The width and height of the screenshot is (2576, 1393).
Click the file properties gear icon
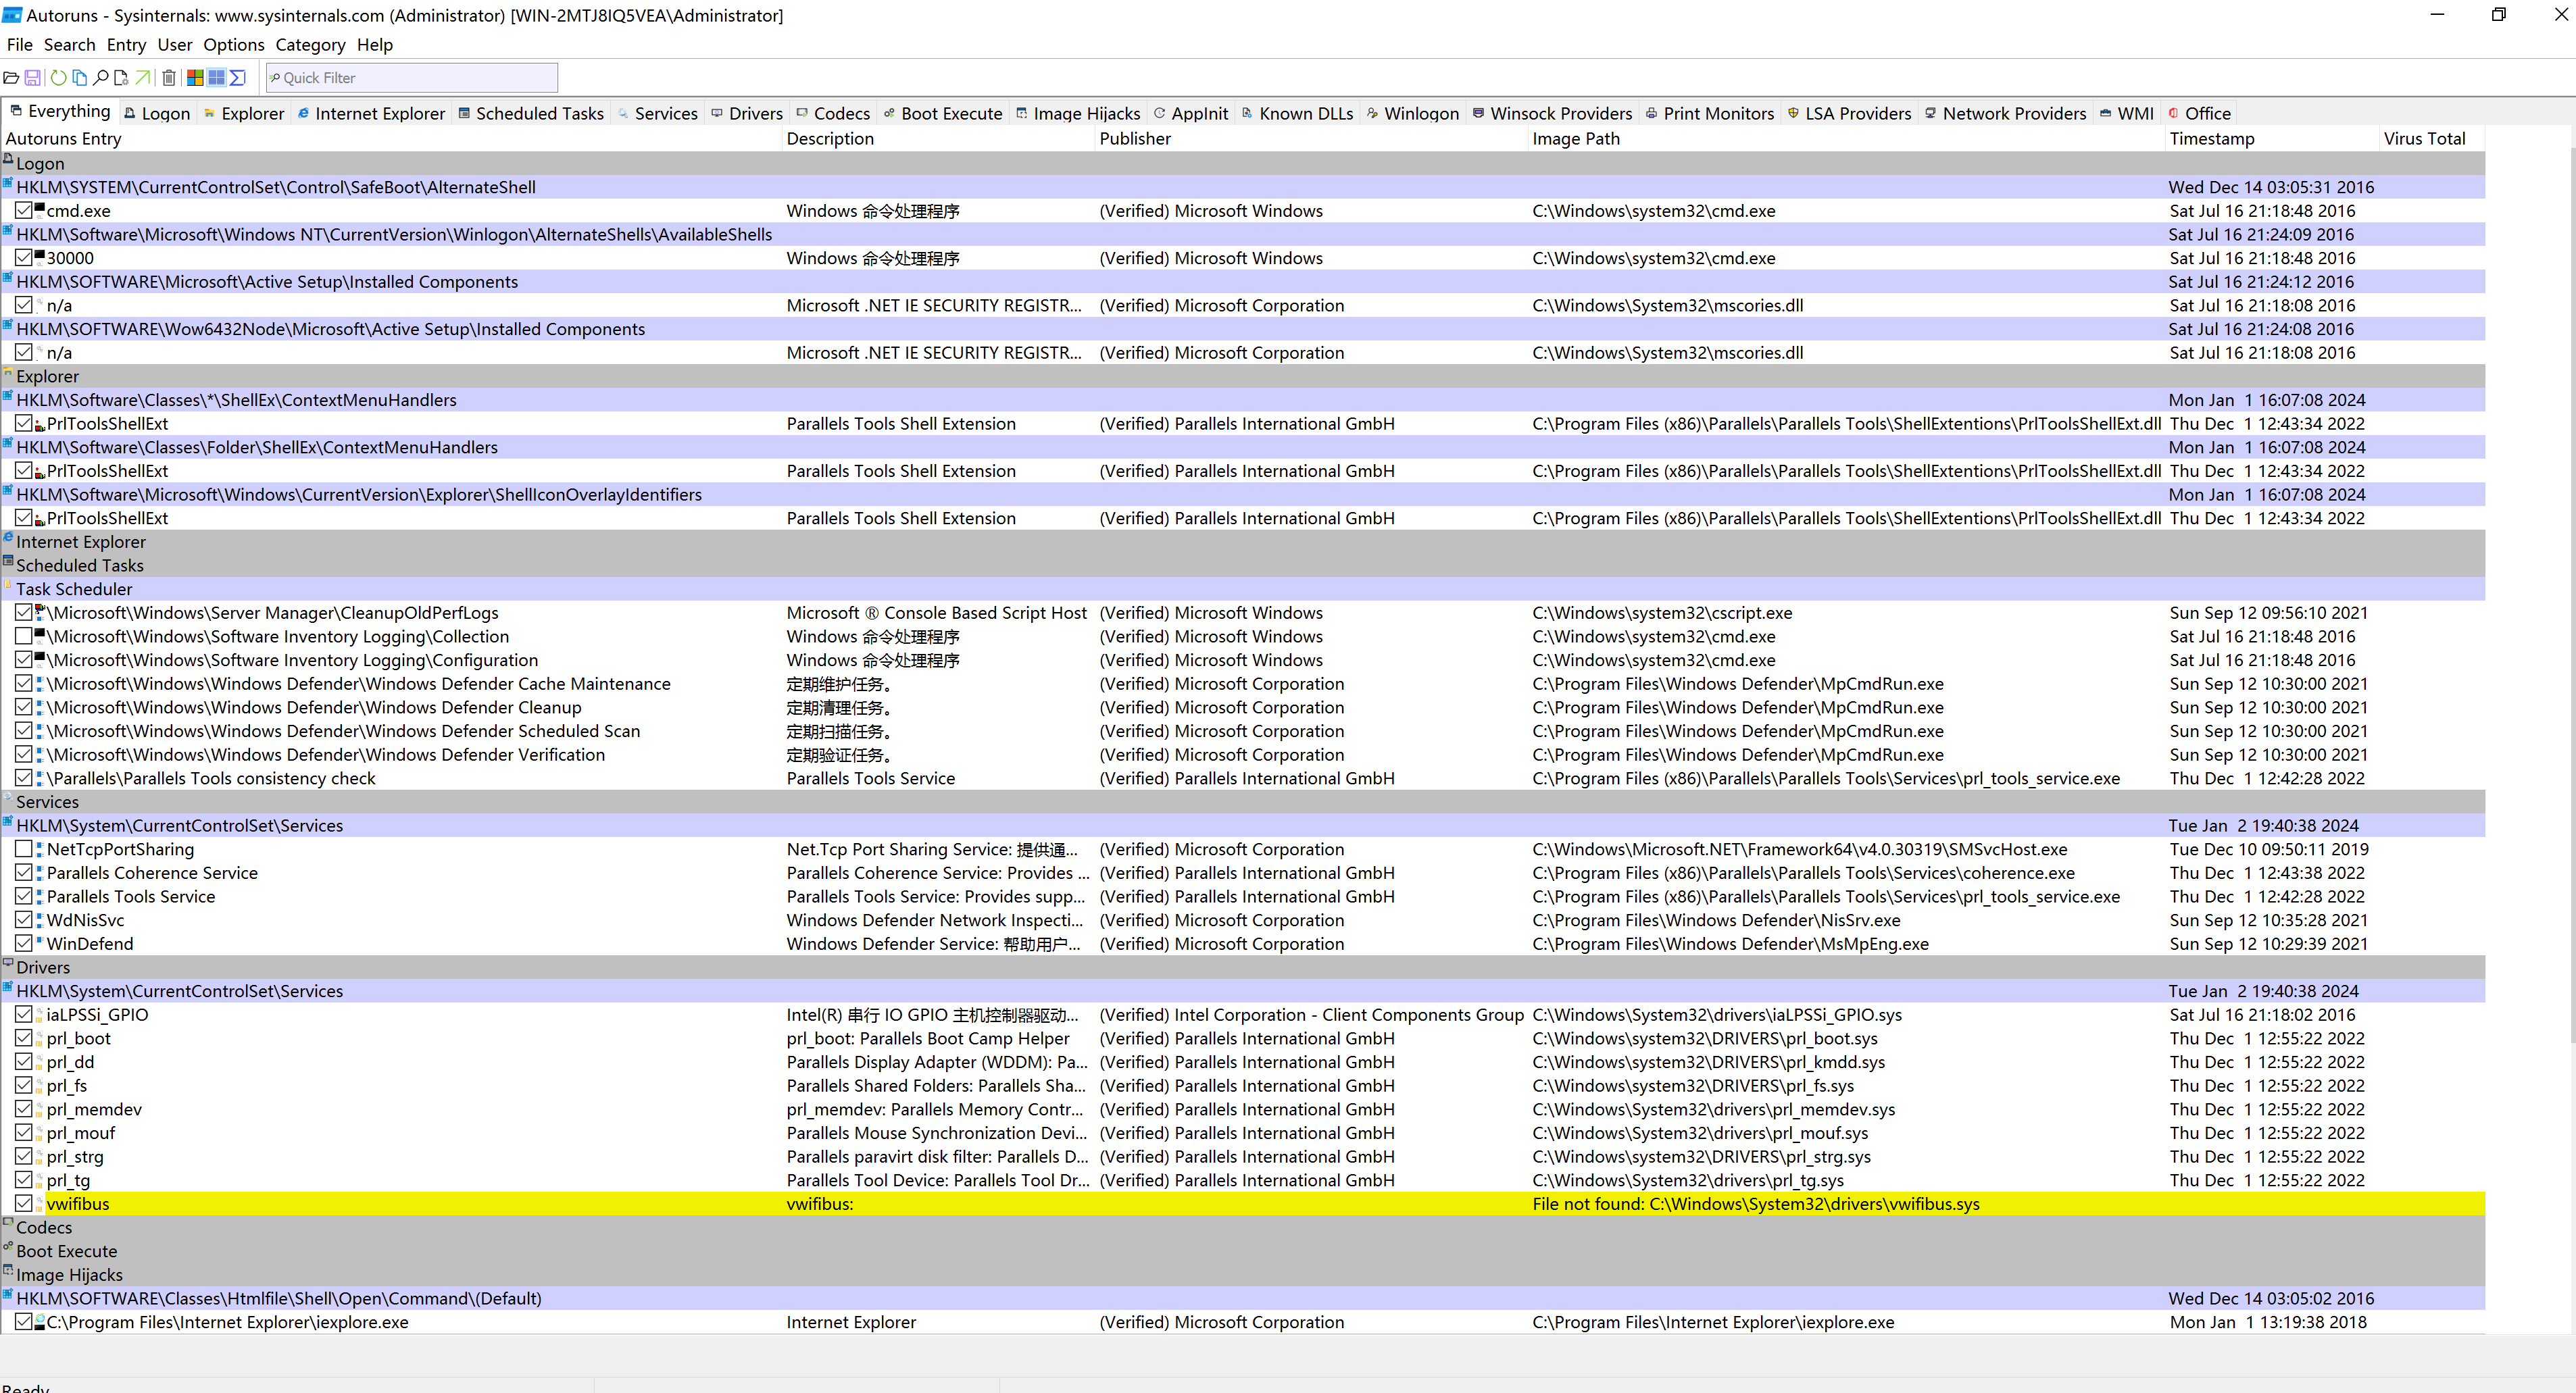[122, 78]
